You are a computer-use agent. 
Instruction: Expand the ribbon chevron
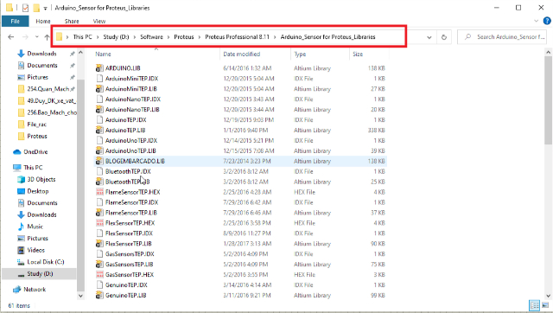click(536, 21)
